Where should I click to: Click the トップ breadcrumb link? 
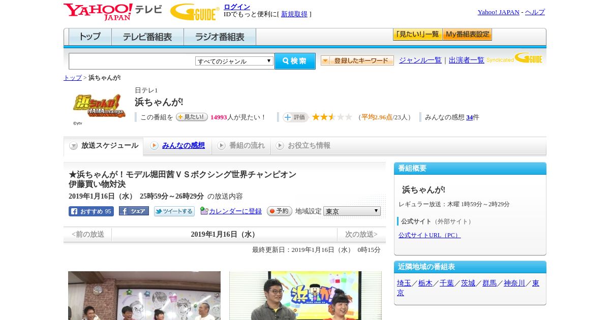[x=73, y=78]
